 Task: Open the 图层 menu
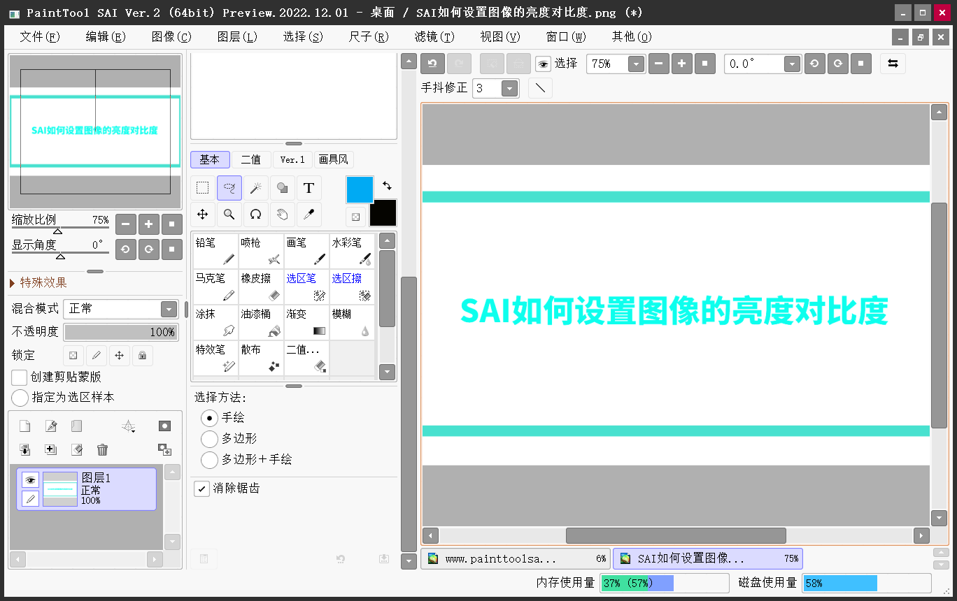pos(237,37)
